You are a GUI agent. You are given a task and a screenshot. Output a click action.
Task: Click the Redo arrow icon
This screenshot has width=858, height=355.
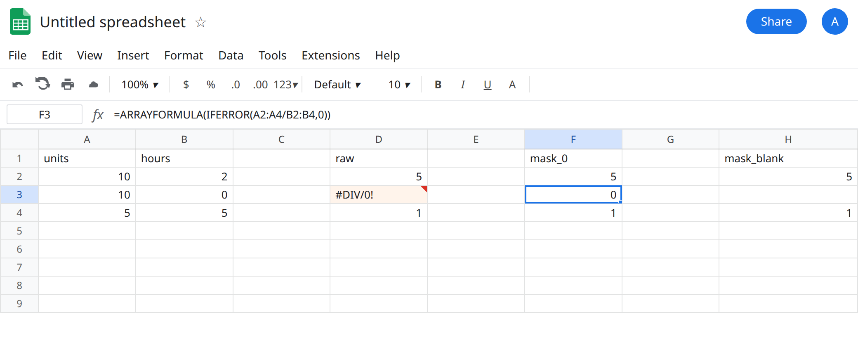point(42,84)
